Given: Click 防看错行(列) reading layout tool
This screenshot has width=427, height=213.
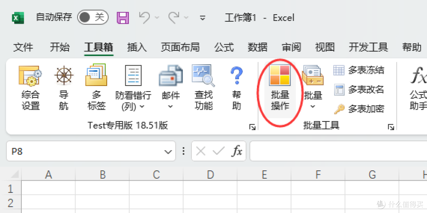Looking at the screenshot, I should coord(133,88).
